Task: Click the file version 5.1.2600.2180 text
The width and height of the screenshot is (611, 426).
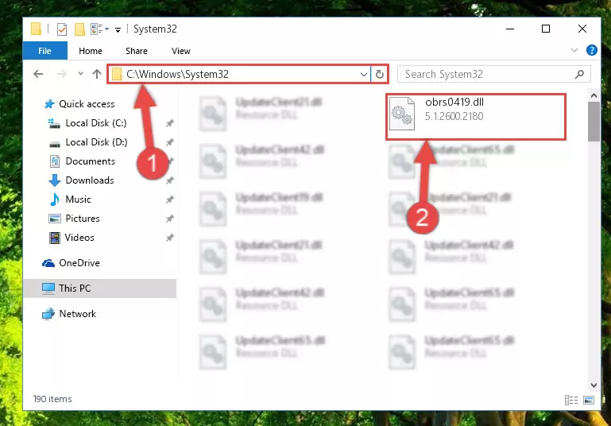Action: click(454, 117)
